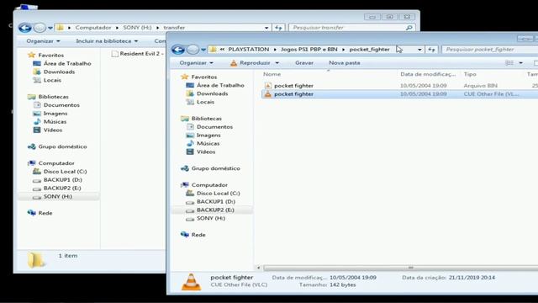The width and height of the screenshot is (538, 303).
Task: Click Pesquisar transfer search field
Action: [352, 28]
